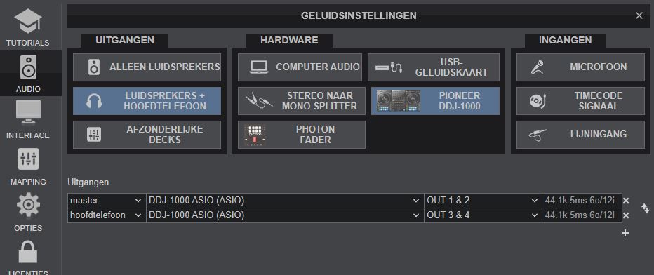Choose the Pioneer DDJ-1000 hardware button
The image size is (654, 275).
tap(435, 101)
